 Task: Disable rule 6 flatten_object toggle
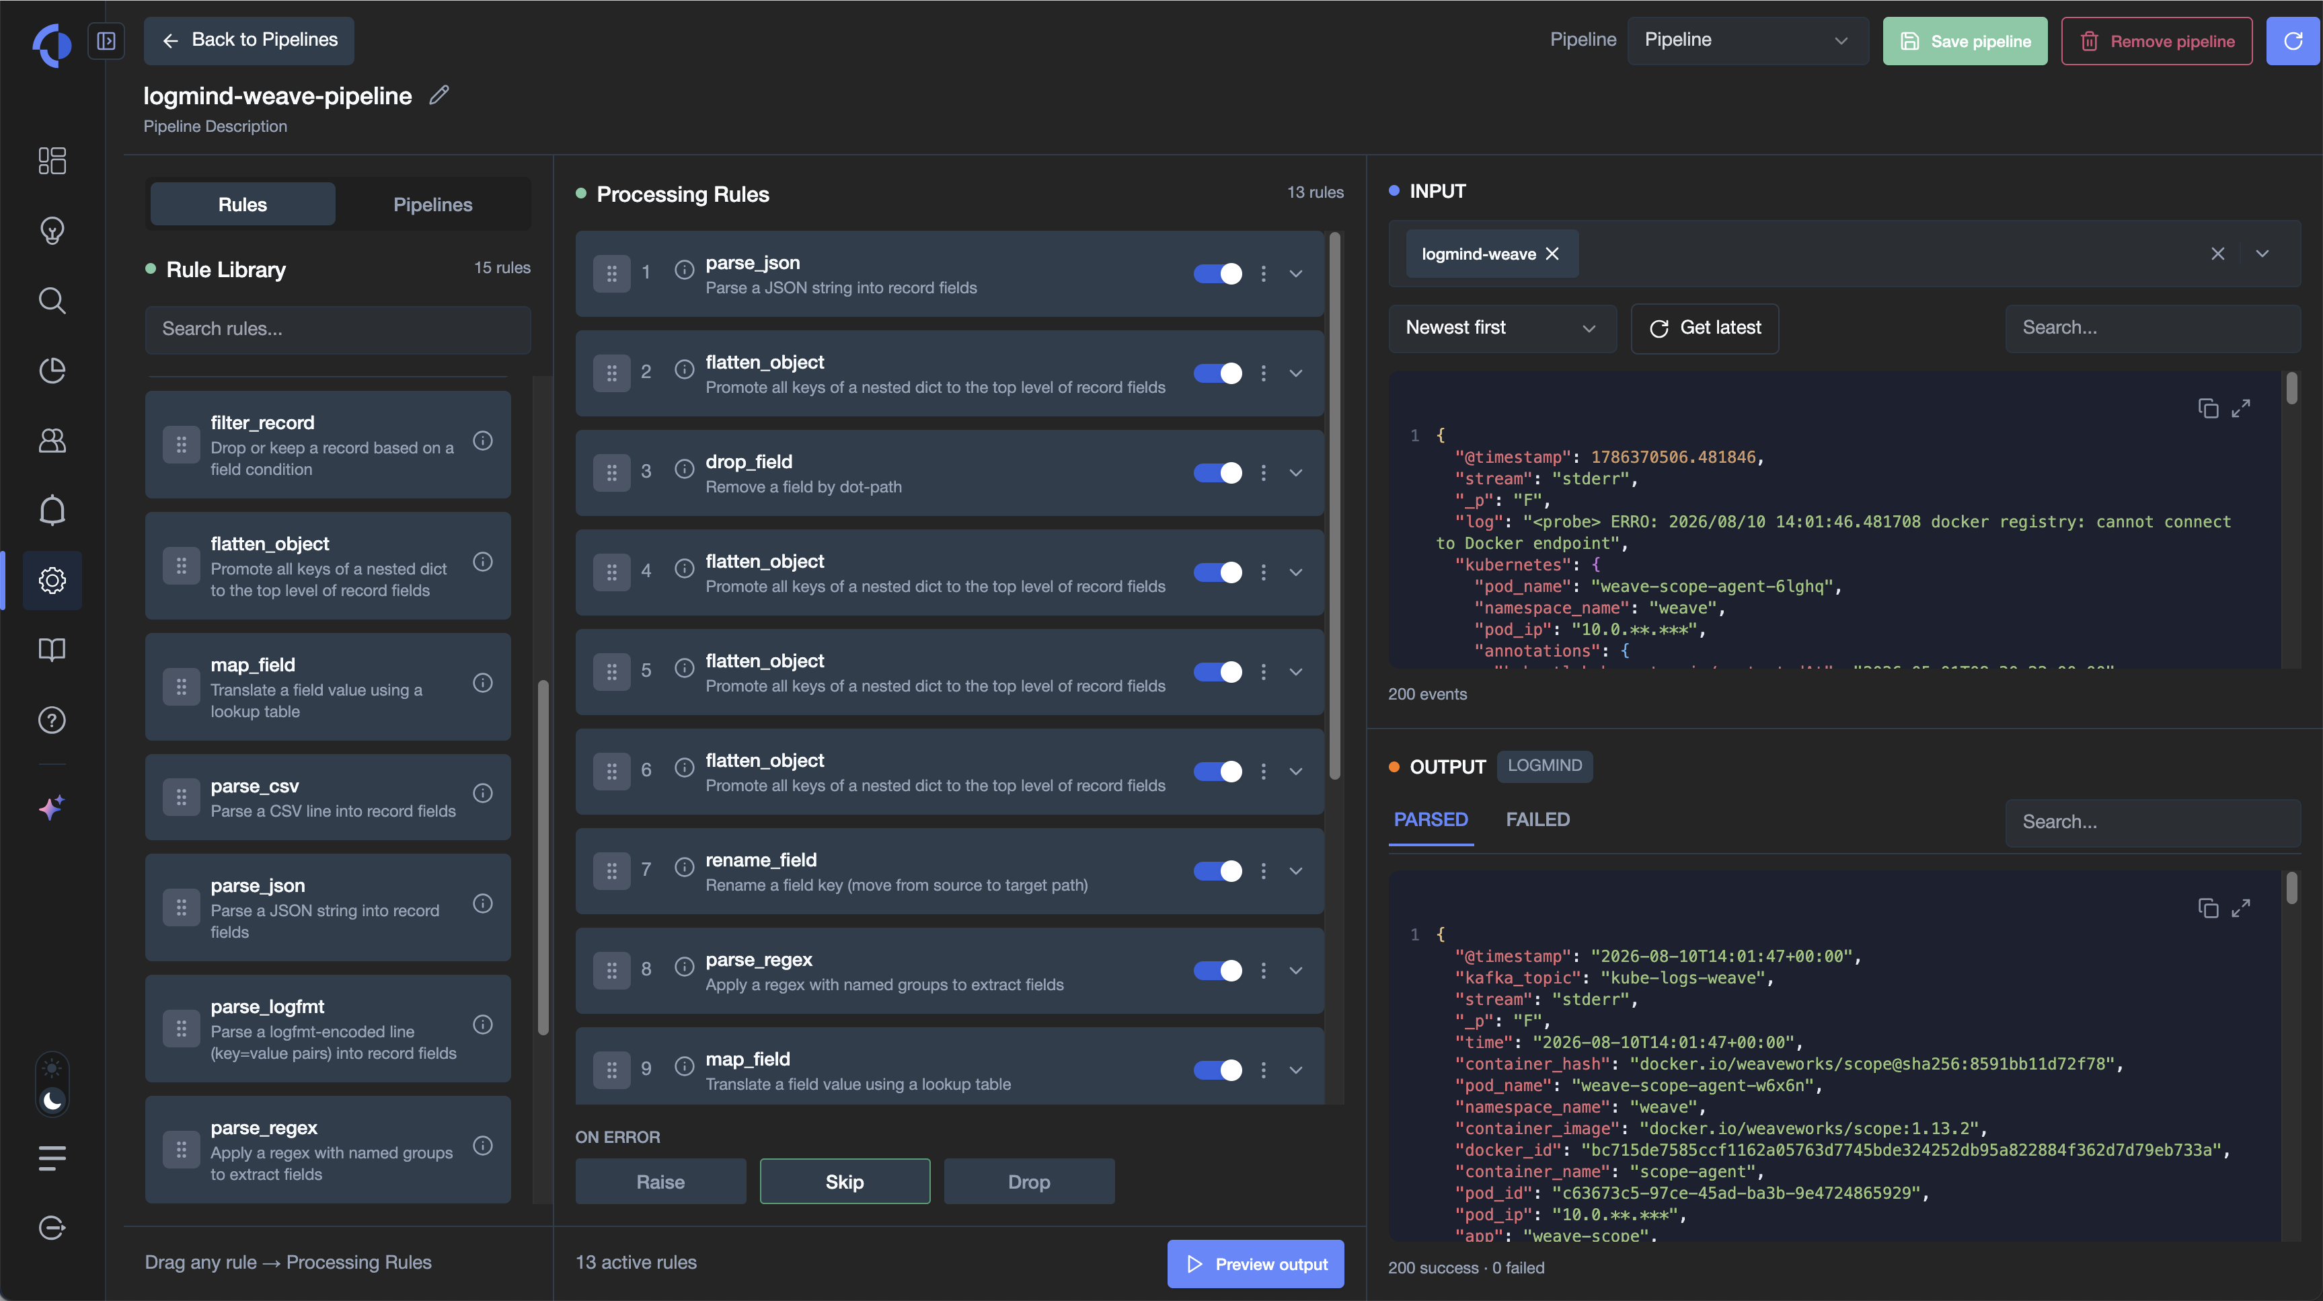pyautogui.click(x=1217, y=772)
